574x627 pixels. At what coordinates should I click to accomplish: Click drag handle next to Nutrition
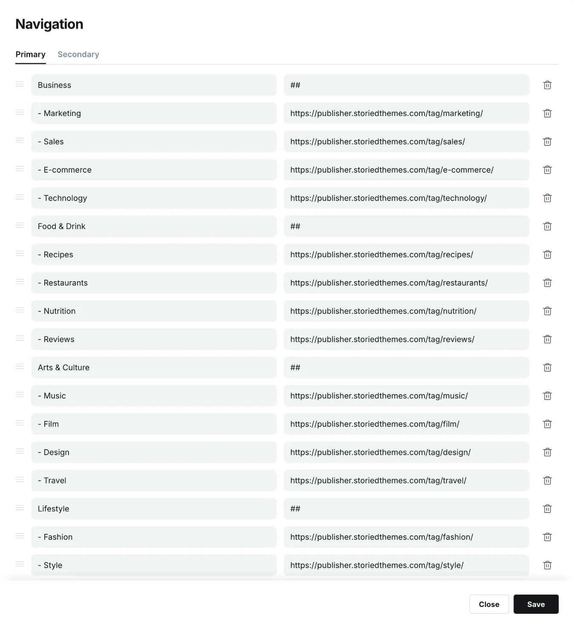(x=20, y=310)
